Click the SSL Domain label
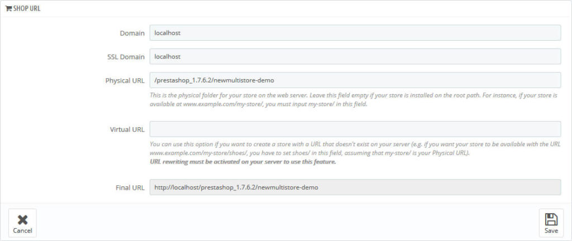The width and height of the screenshot is (572, 241). pyautogui.click(x=126, y=57)
